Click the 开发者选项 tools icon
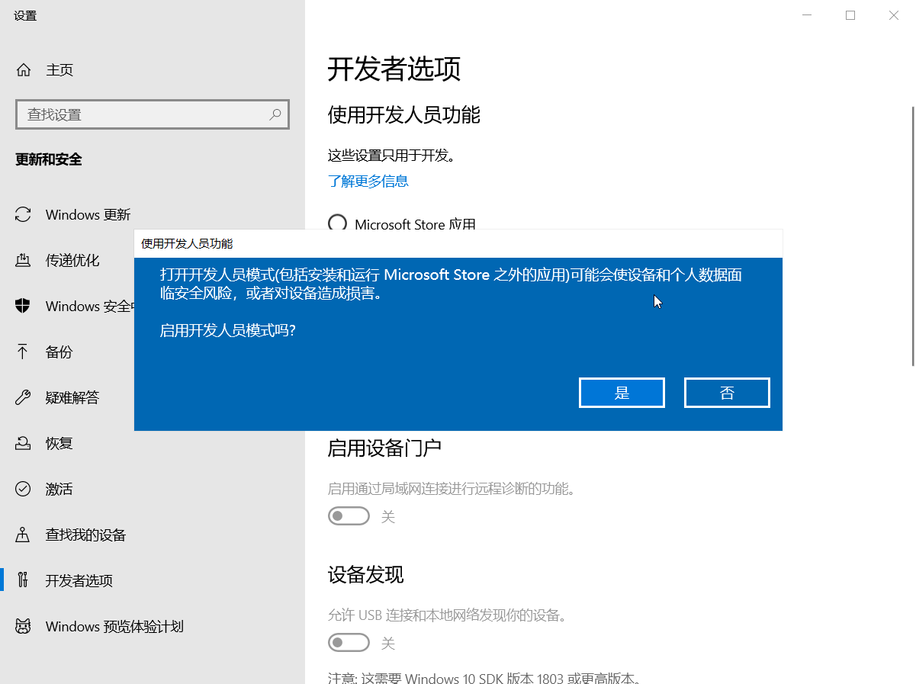 tap(24, 580)
